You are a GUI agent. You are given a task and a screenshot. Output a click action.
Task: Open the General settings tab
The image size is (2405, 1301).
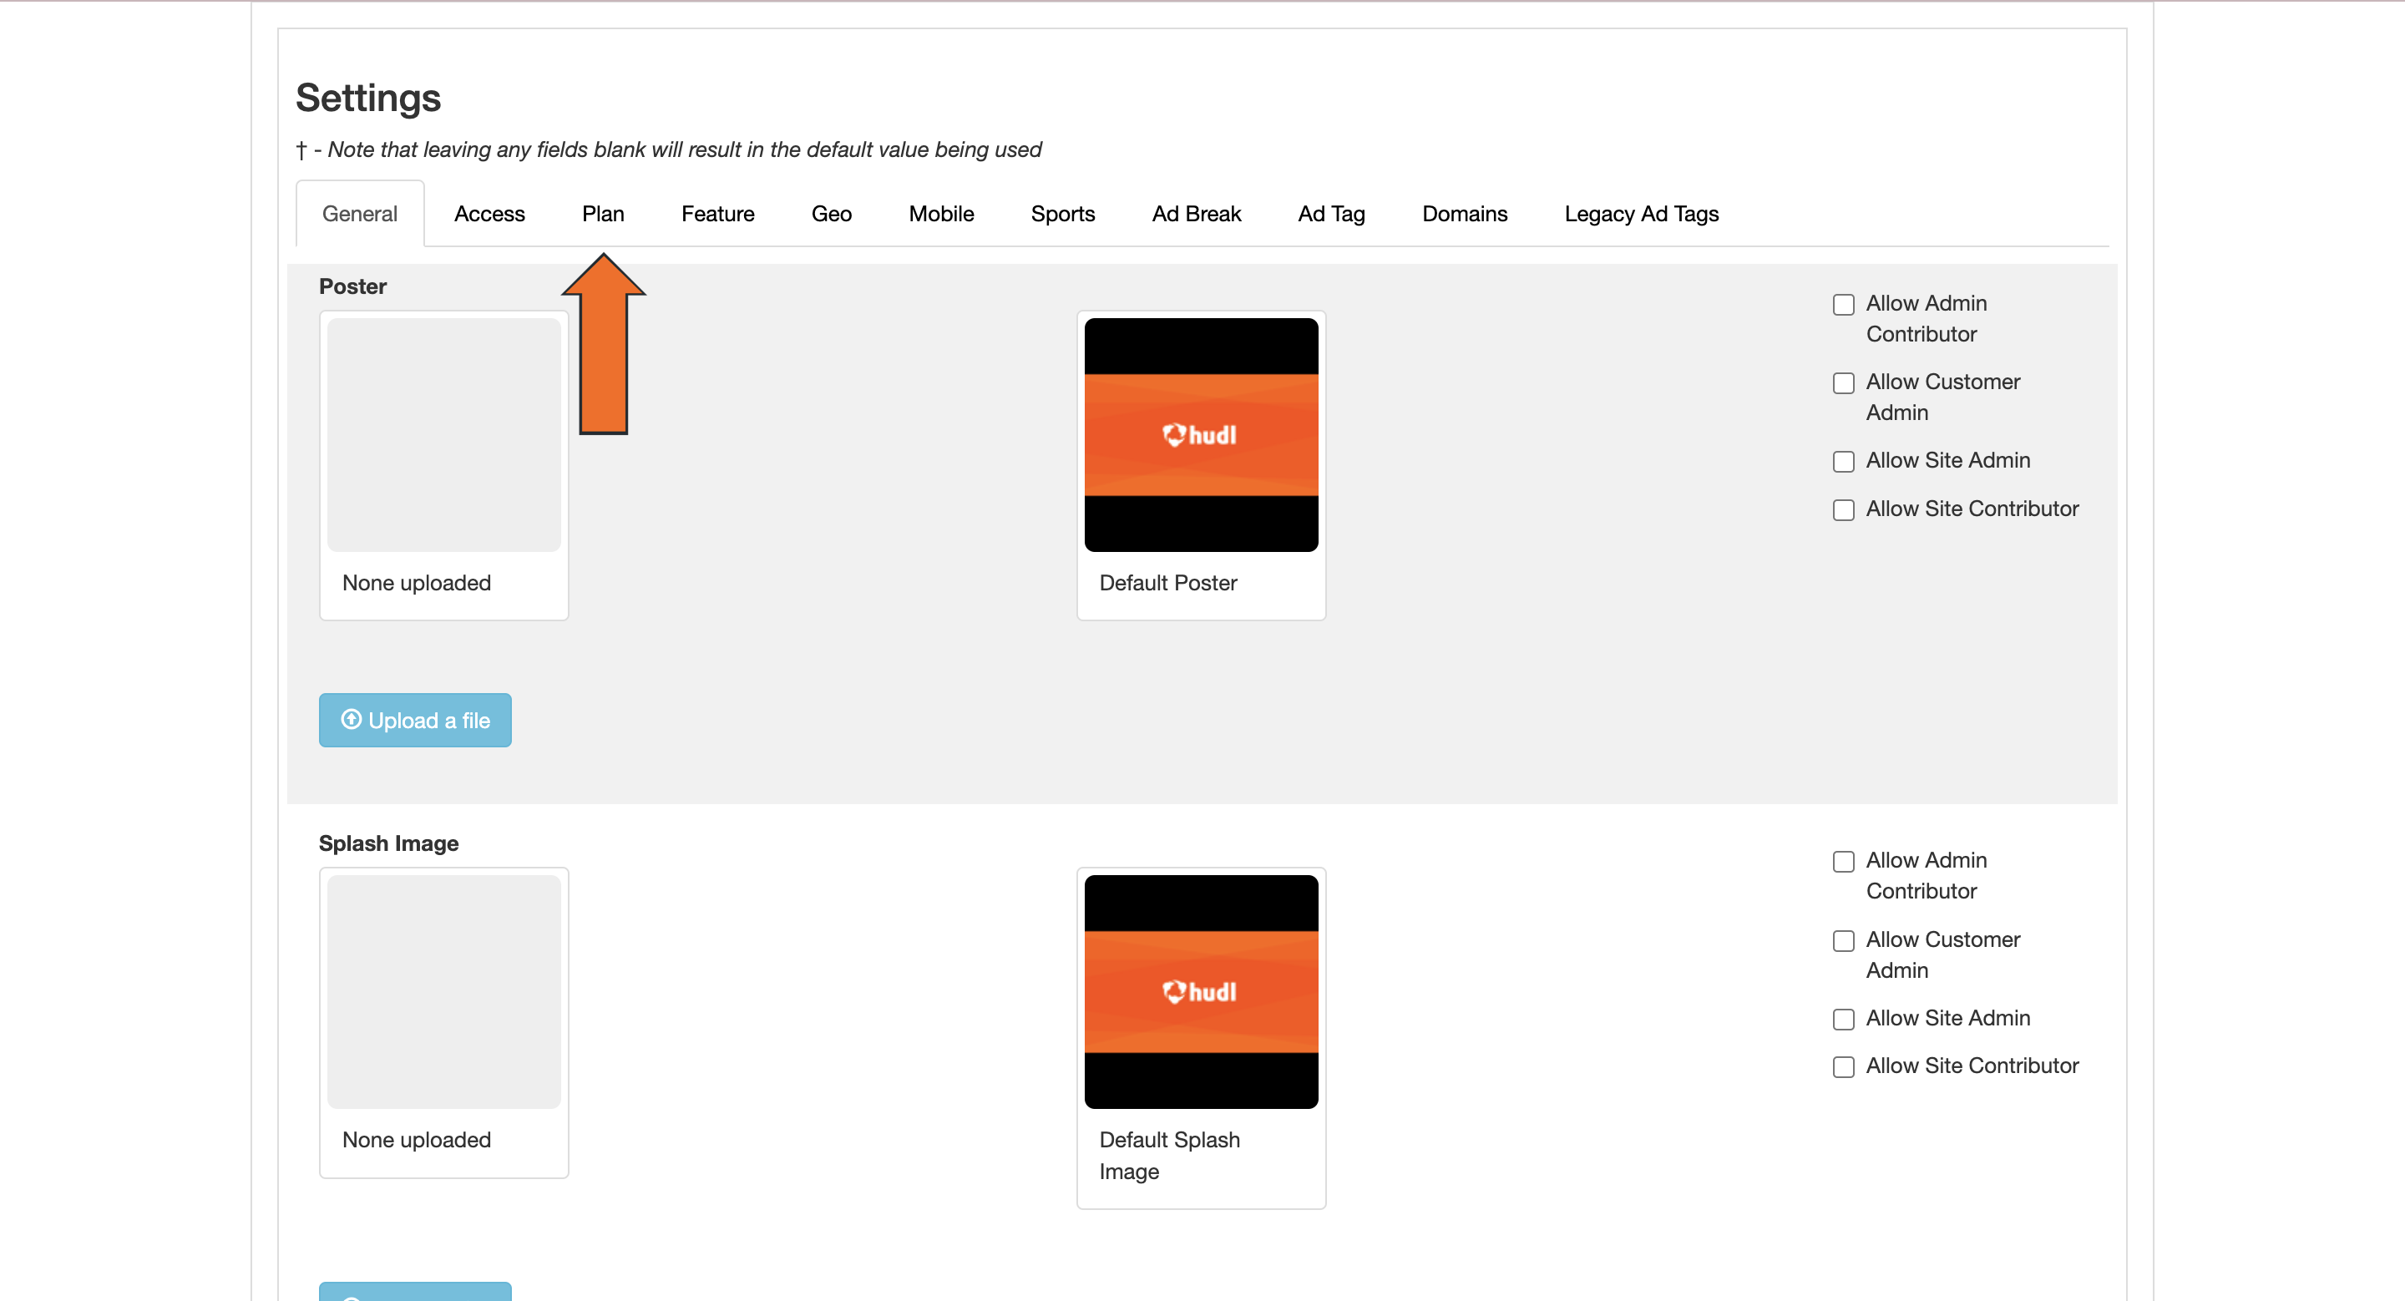point(359,214)
